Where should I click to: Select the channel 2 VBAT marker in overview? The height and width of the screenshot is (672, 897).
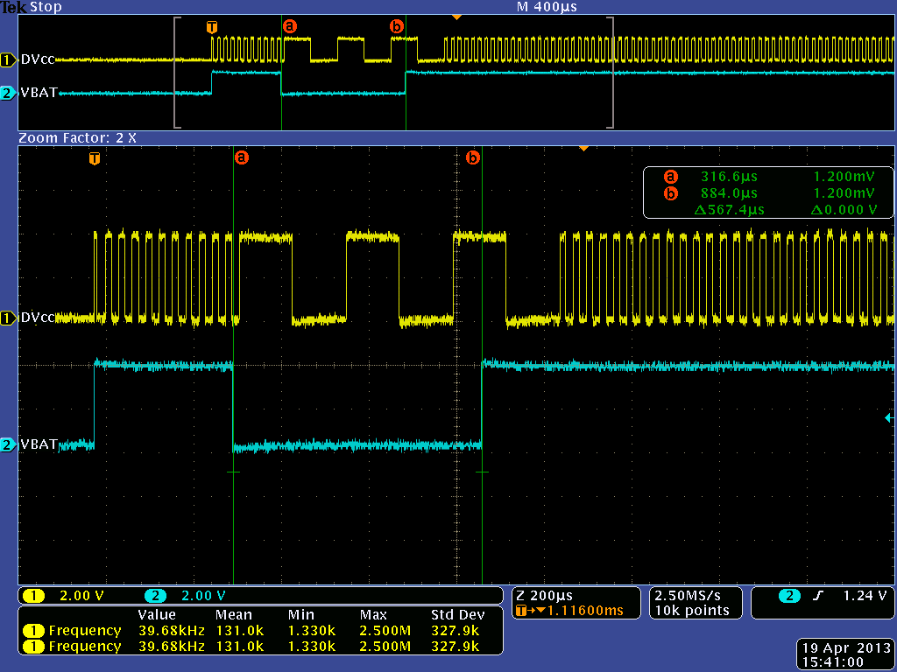pyautogui.click(x=9, y=93)
